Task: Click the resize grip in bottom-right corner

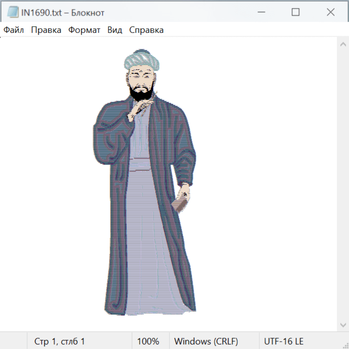Action: click(x=345, y=345)
